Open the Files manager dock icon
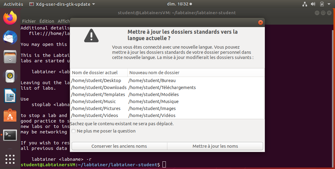 pyautogui.click(x=10, y=57)
